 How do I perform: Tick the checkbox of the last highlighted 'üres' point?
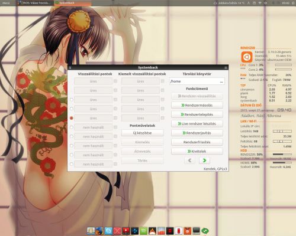tap(163, 118)
